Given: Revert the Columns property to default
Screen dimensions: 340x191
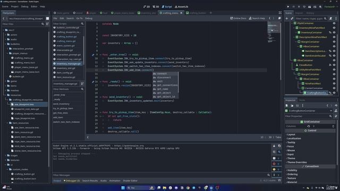Looking at the screenshot, I should [x=309, y=126].
